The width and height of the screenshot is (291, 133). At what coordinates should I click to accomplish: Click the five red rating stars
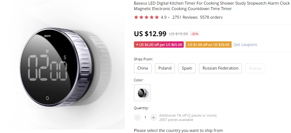146,17
